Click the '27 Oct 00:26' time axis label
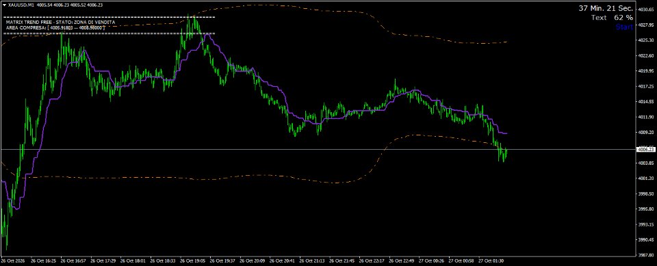657x266 pixels. coord(432,261)
